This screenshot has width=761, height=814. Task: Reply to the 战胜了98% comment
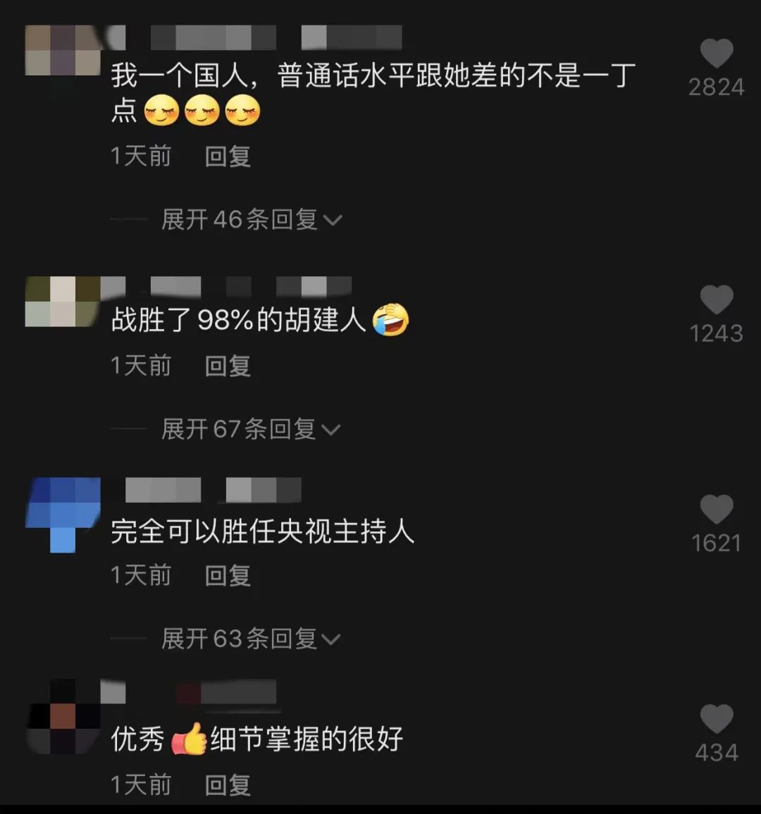tap(228, 366)
